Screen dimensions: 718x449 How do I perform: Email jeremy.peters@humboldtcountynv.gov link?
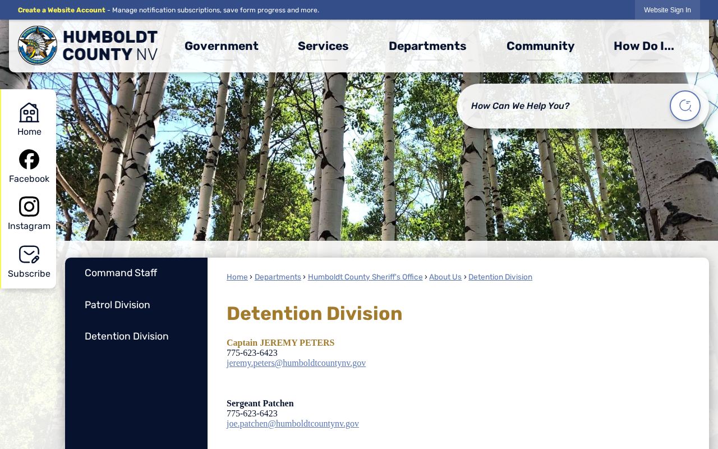tap(296, 363)
